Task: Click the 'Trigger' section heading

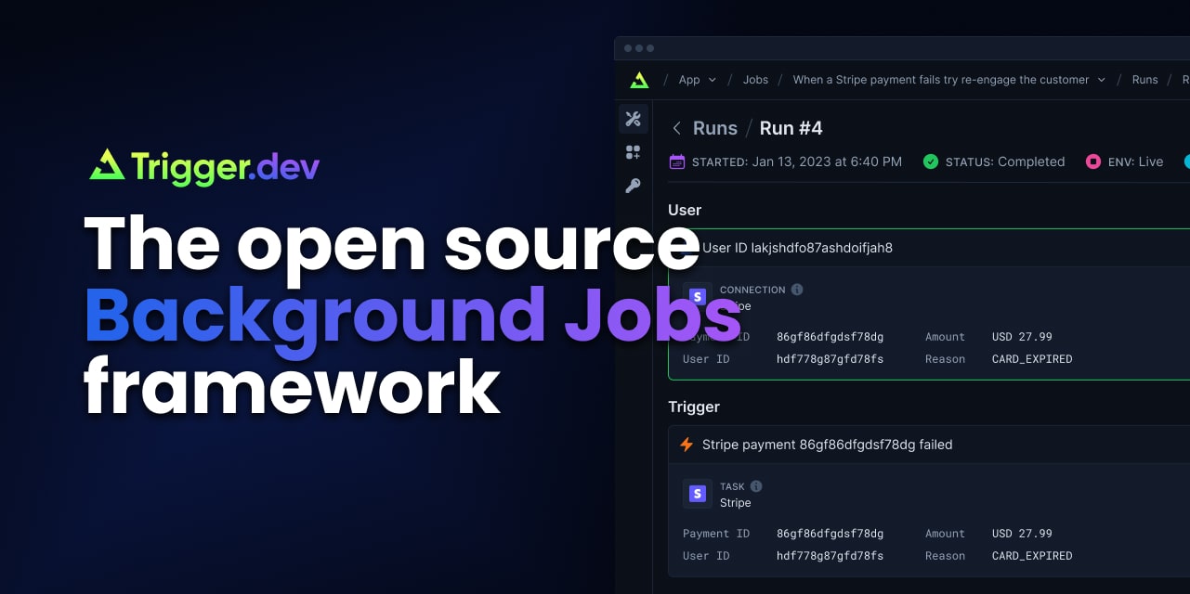Action: [694, 407]
